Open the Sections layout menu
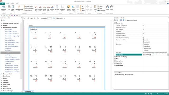 [57, 8]
